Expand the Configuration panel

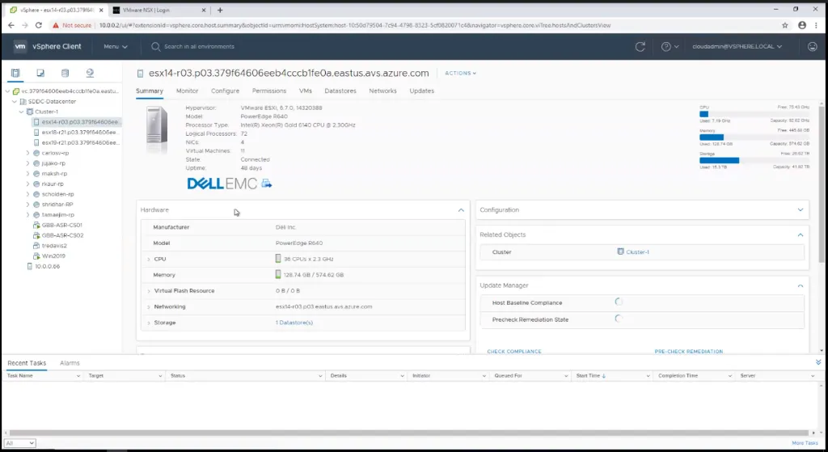point(800,210)
